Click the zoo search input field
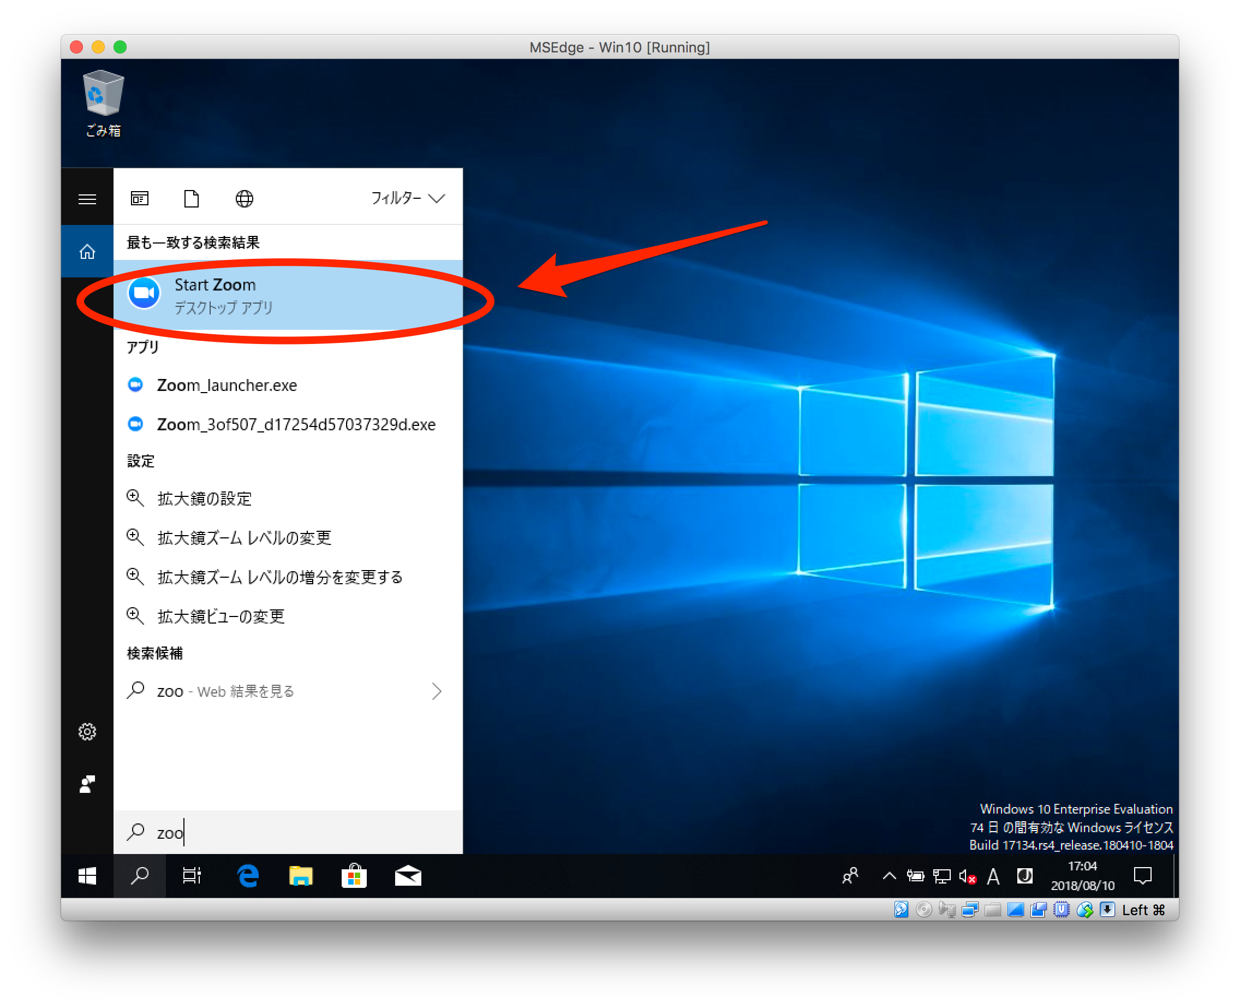This screenshot has width=1240, height=1008. 170,833
